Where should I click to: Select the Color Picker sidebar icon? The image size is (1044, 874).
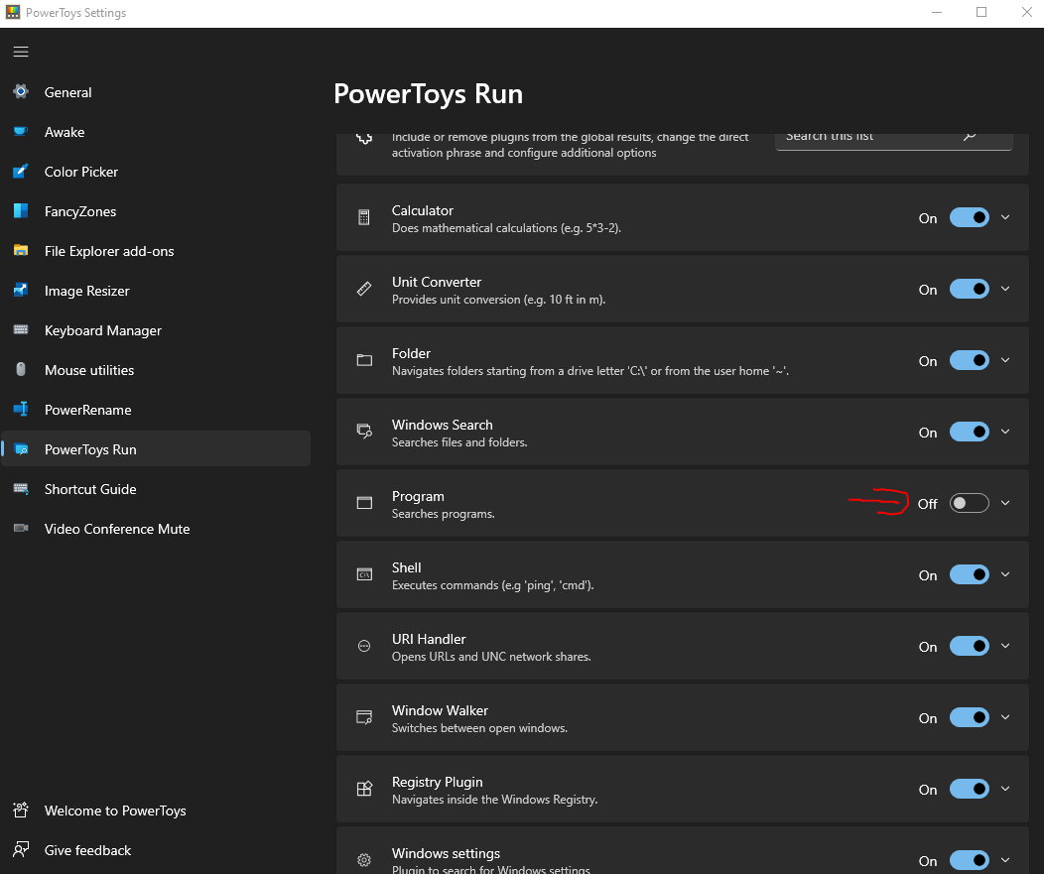pos(20,171)
